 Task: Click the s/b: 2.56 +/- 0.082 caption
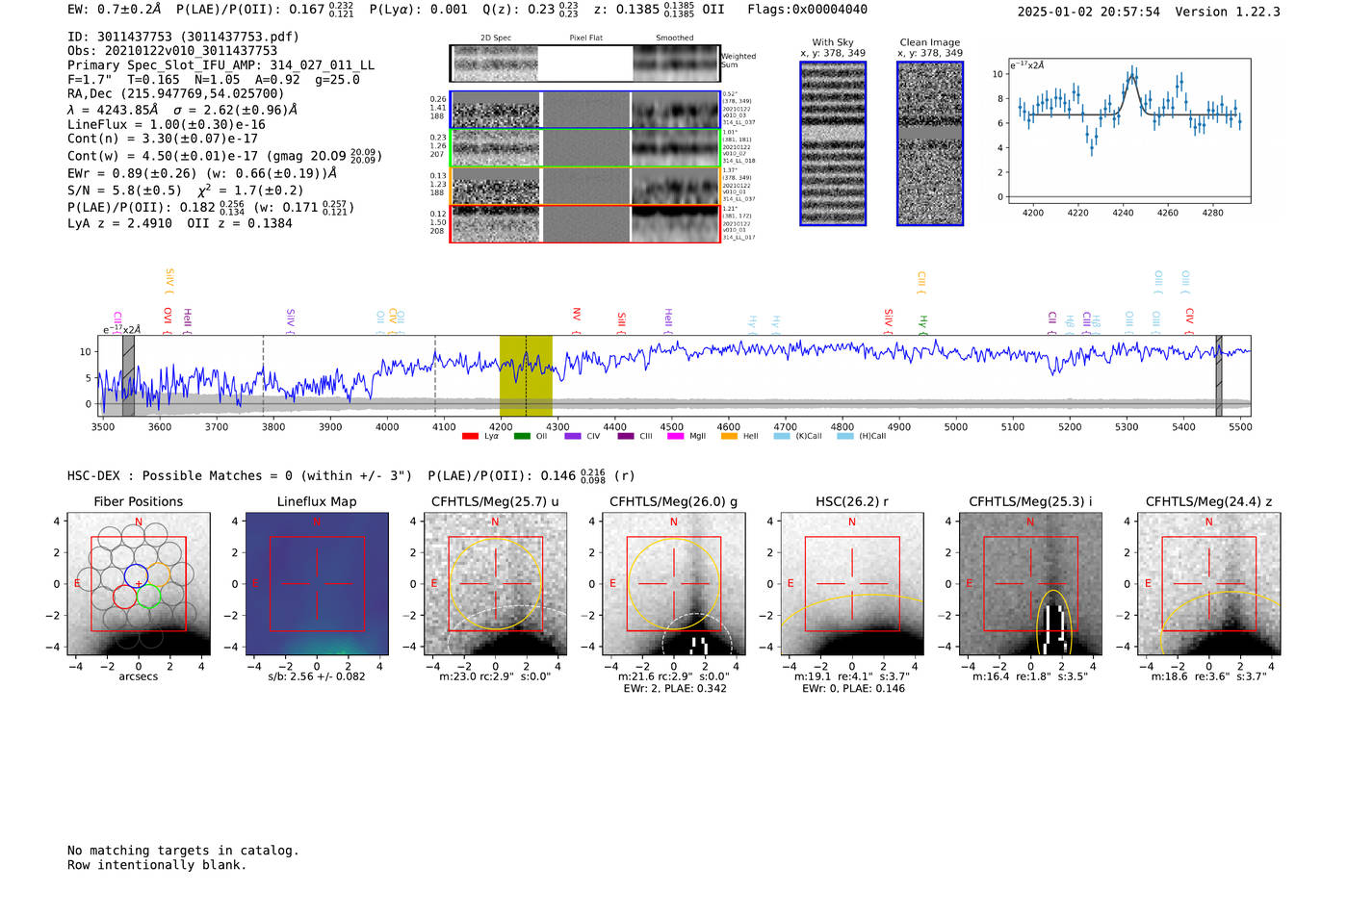point(317,676)
